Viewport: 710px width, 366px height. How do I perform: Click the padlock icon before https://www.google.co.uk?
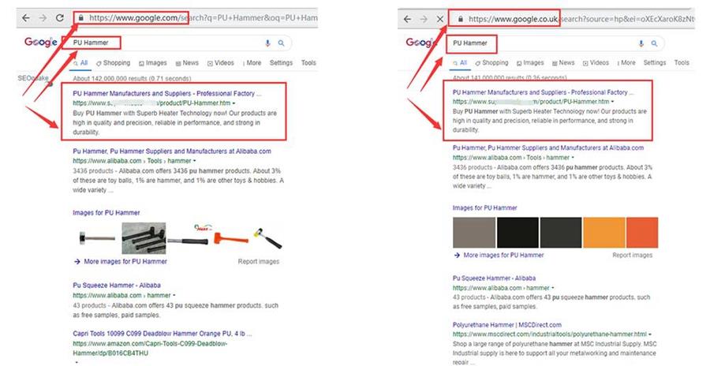pyautogui.click(x=460, y=19)
